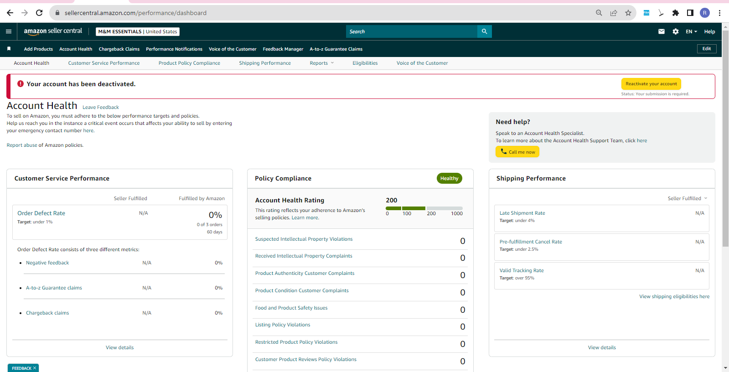Open Feedback Manager in the favorites bar
729x372 pixels.
pos(283,49)
